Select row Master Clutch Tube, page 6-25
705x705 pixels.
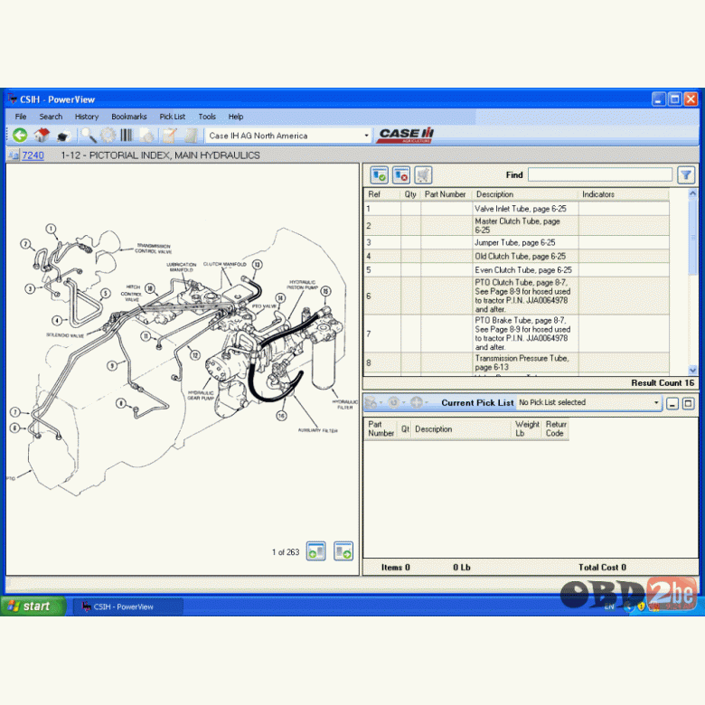[x=516, y=226]
